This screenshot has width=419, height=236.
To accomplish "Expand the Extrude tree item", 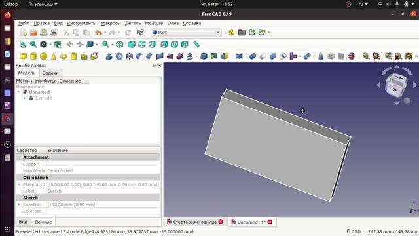I will pyautogui.click(x=25, y=98).
